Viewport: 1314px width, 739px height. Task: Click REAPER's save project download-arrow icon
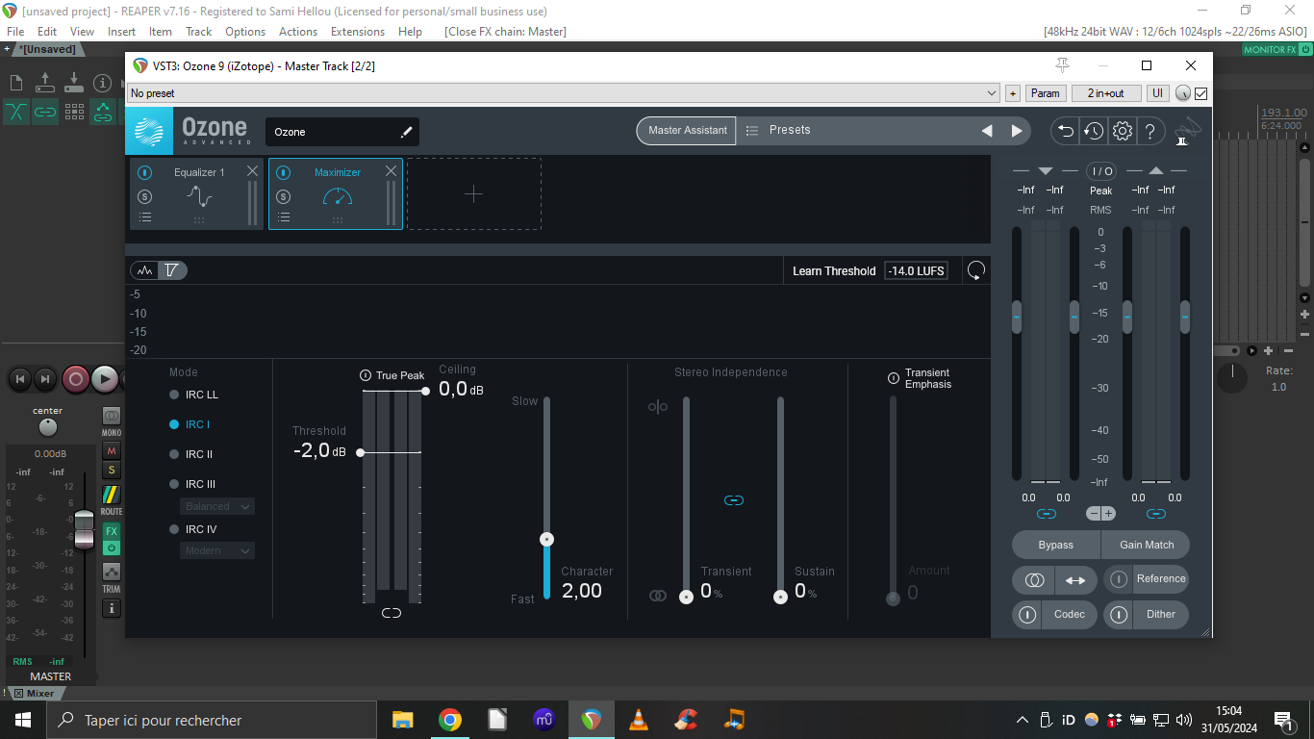pos(74,83)
